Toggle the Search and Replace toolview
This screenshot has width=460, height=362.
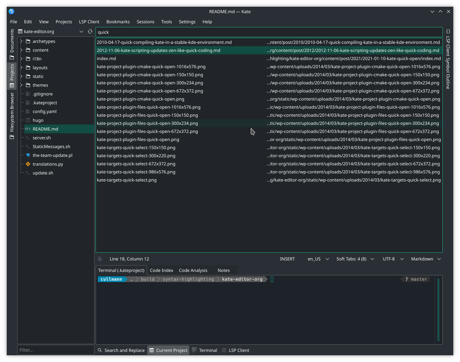(121, 350)
